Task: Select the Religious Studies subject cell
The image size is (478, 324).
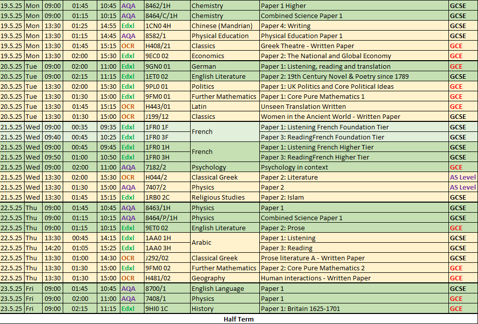Action: [224, 197]
